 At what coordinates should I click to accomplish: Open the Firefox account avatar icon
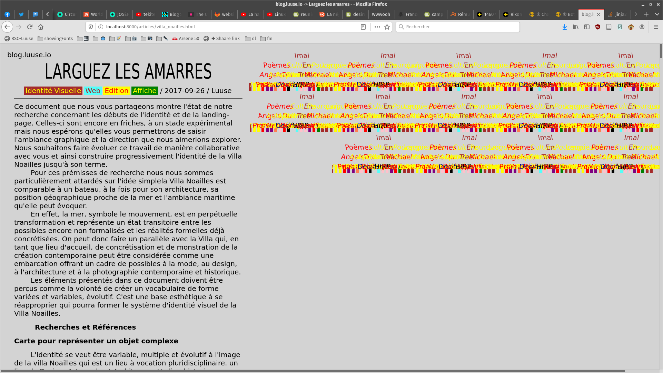tap(642, 27)
